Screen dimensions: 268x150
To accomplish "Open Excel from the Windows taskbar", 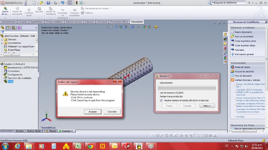I will [78, 146].
